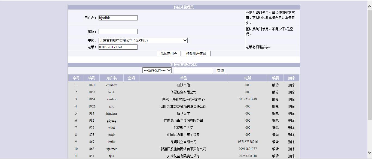Delete the cnmhdx user row

pos(291,85)
